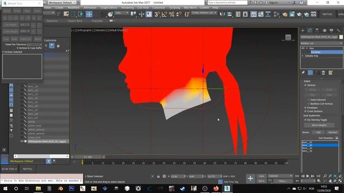The width and height of the screenshot is (344, 193).
Task: Open Object Paint ribbon tab
Action: coord(75,21)
